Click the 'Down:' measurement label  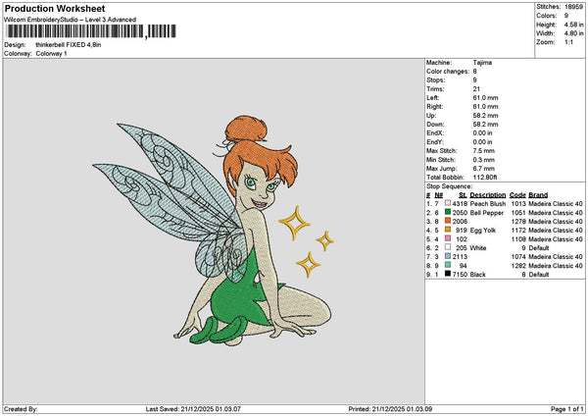click(435, 125)
